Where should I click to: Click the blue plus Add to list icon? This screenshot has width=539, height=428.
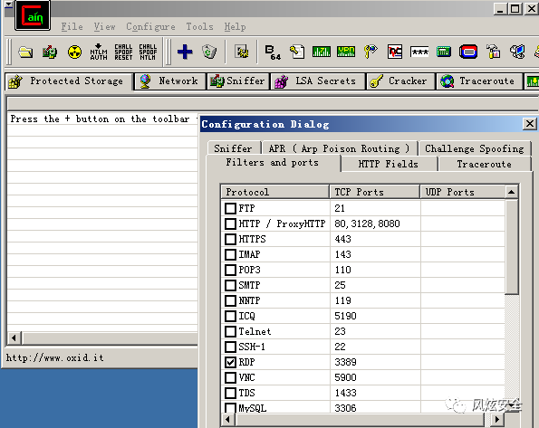tap(185, 52)
